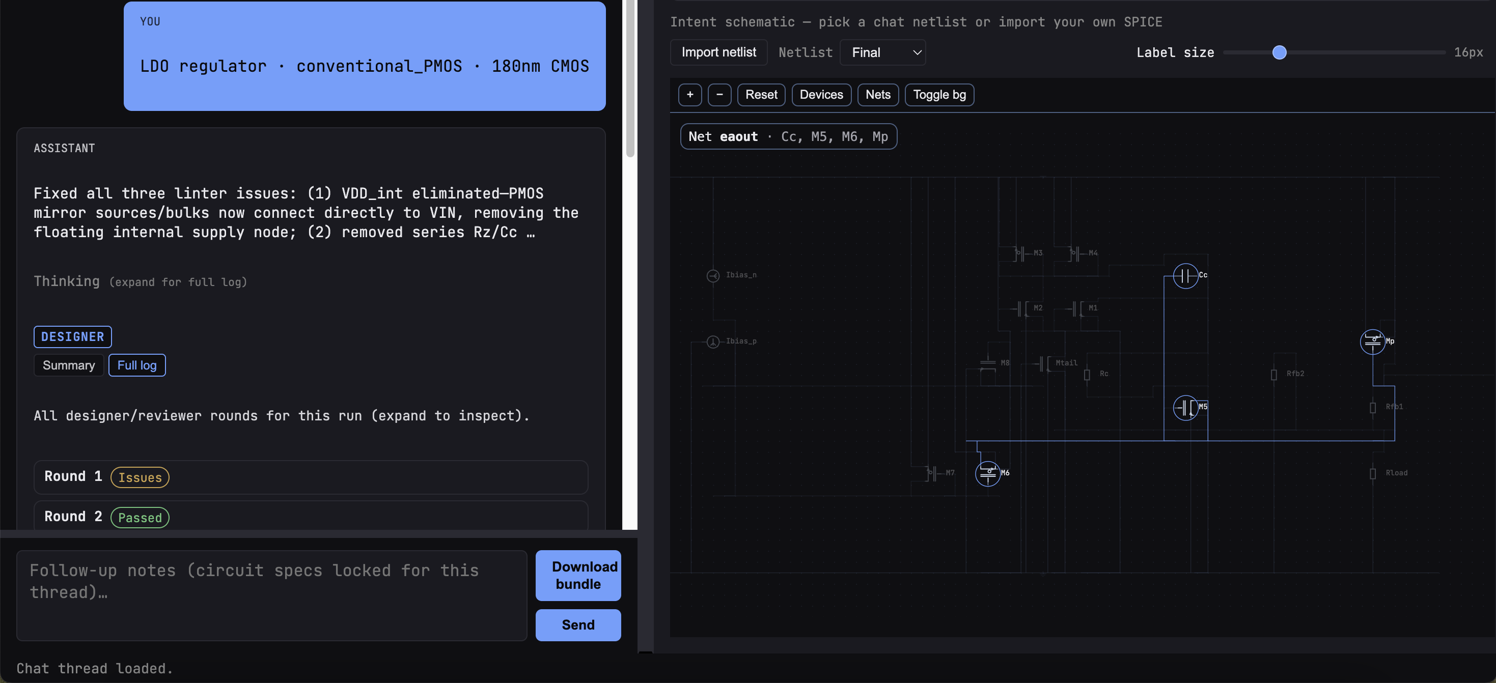Click the M7 transistor symbol
Image resolution: width=1496 pixels, height=683 pixels.
coord(933,473)
